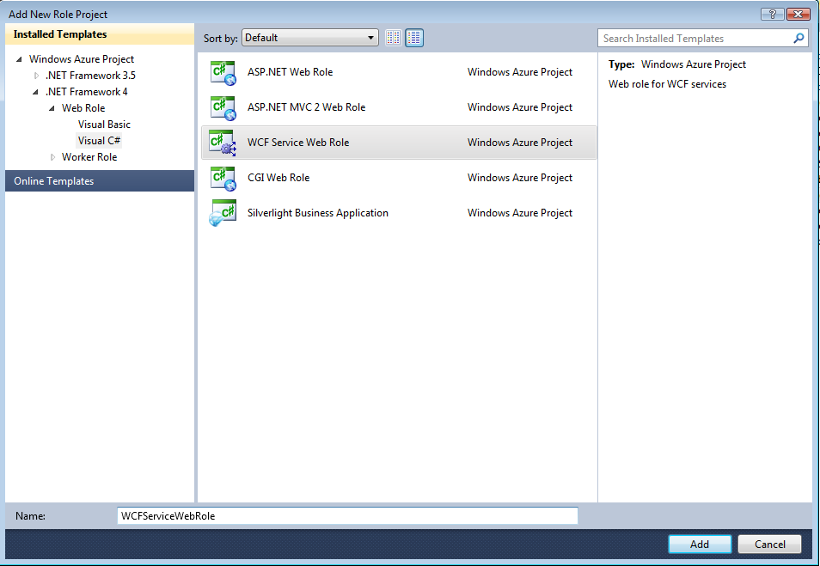
Task: Focus the Name input field
Action: coord(348,516)
